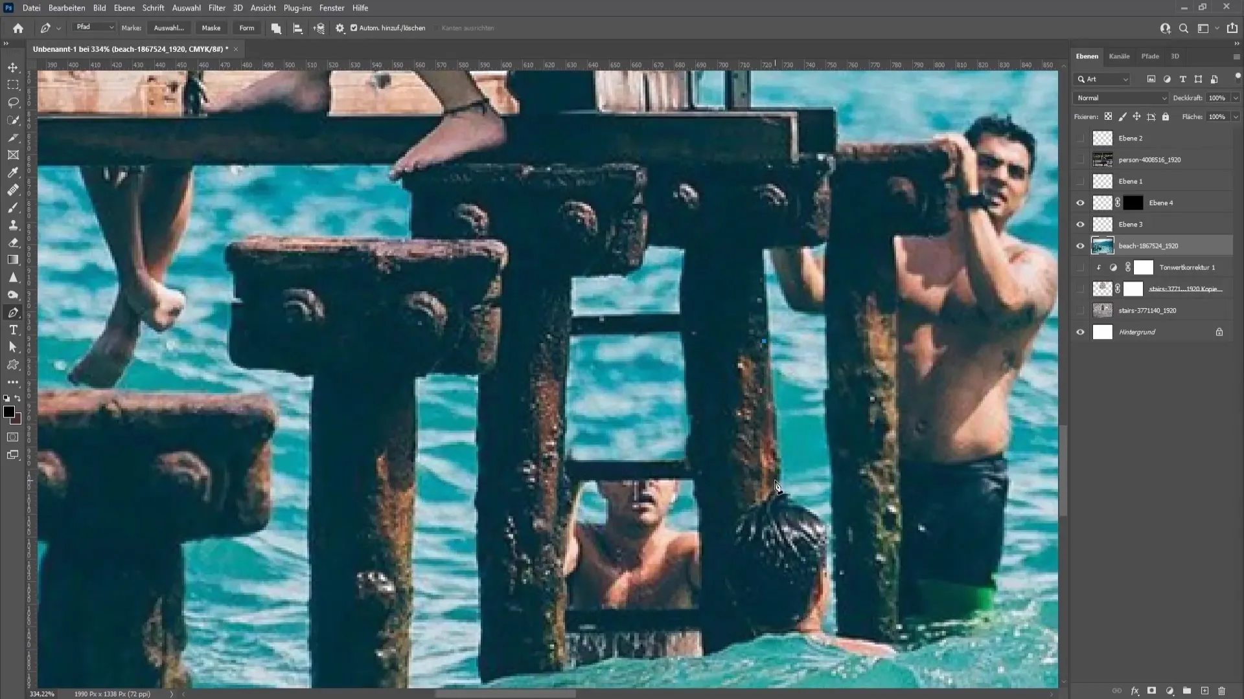Open the Ebenen blending mode dropdown

click(1122, 97)
